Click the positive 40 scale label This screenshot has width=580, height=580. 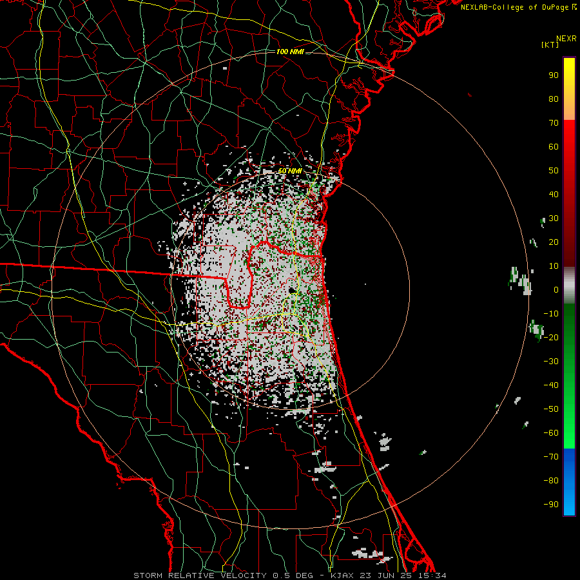(554, 195)
